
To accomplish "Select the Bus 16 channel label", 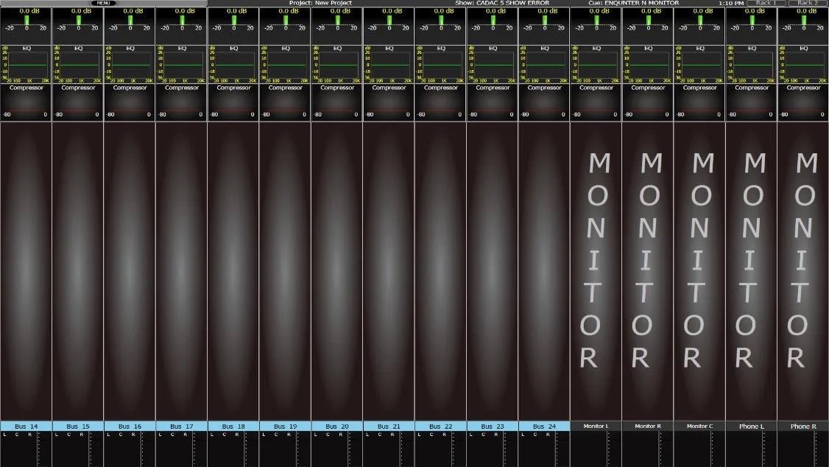I will 130,426.
